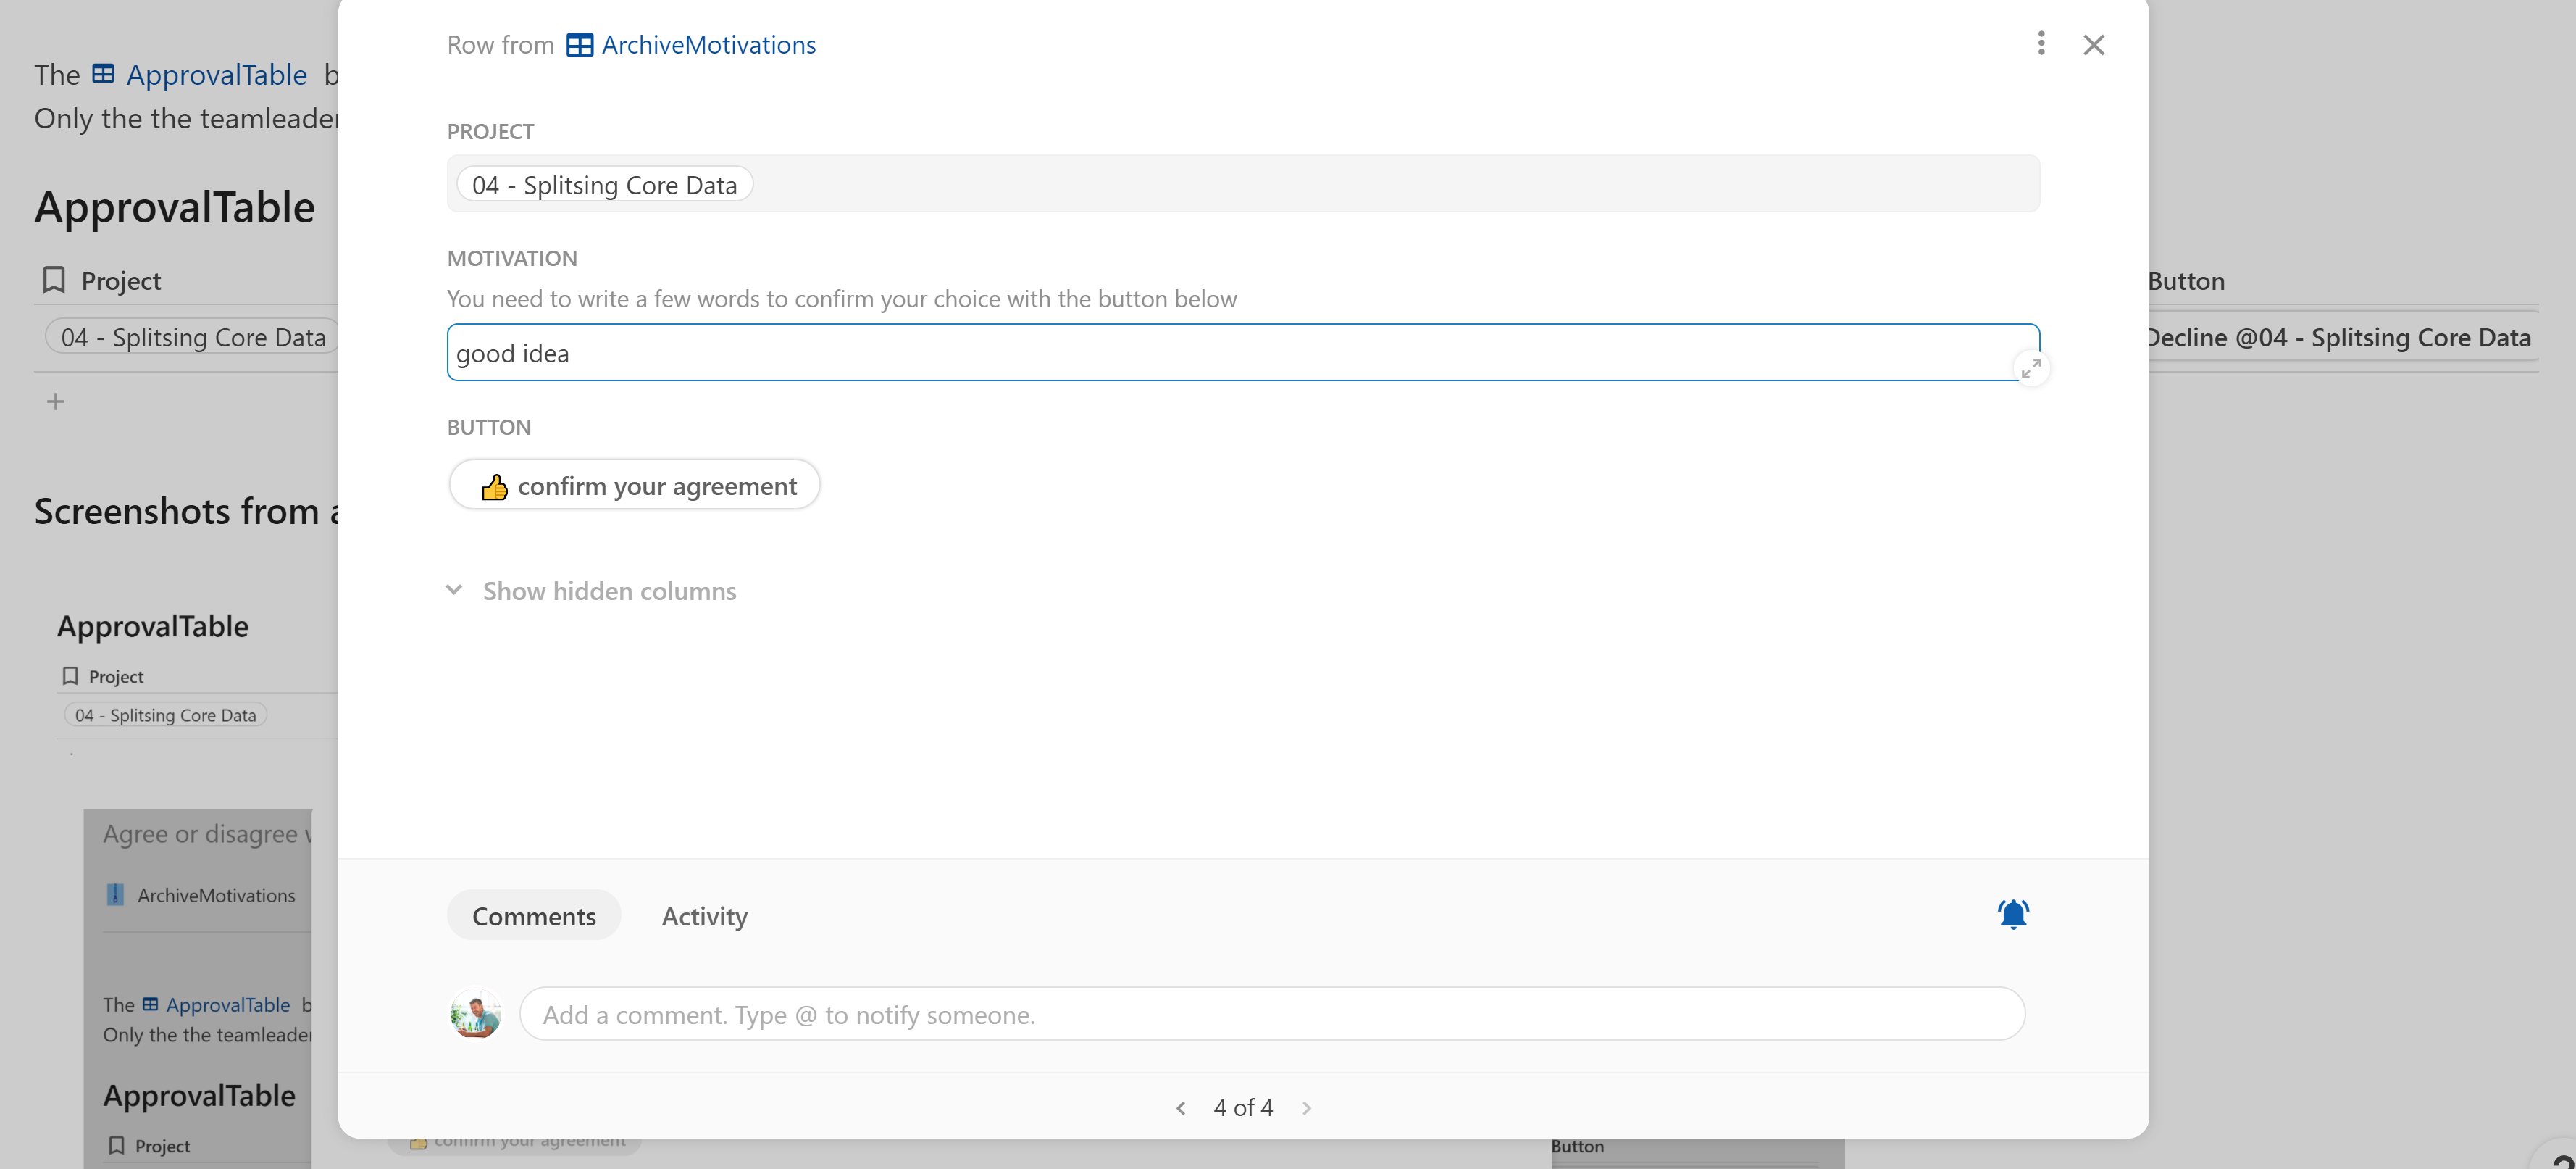
Task: Click the ArchiveMotivations table icon
Action: click(x=579, y=45)
